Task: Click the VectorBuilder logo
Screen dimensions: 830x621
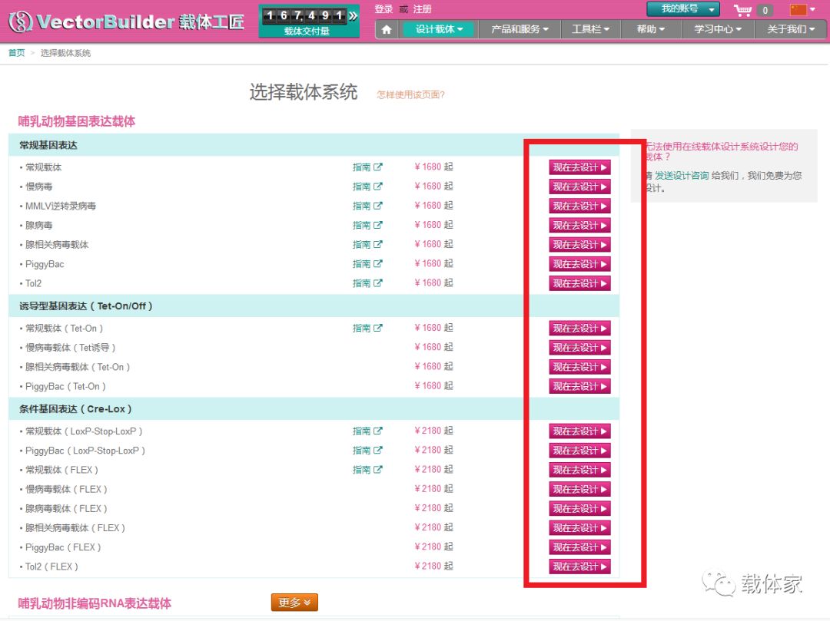Action: pyautogui.click(x=127, y=21)
